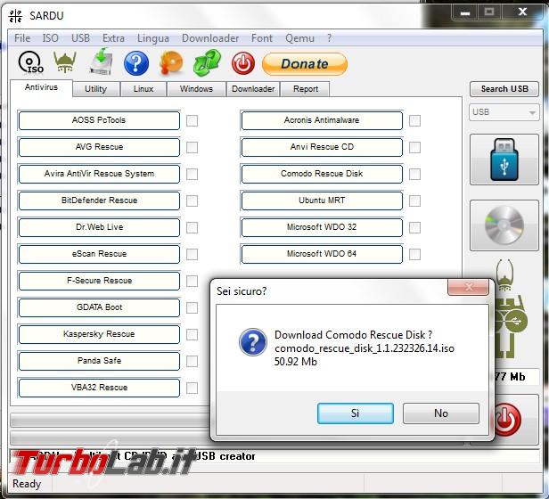Click the Microsoft WDO 64 button
Viewport: 549px width, 499px height.
pyautogui.click(x=322, y=254)
